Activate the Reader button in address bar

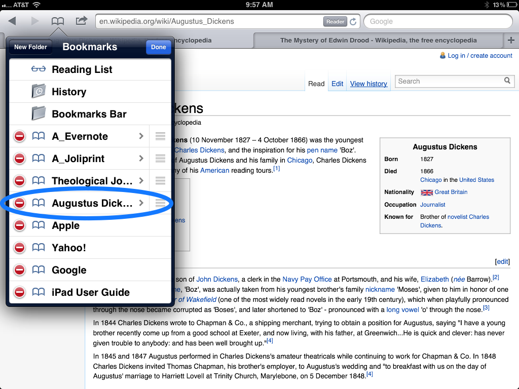(x=335, y=22)
